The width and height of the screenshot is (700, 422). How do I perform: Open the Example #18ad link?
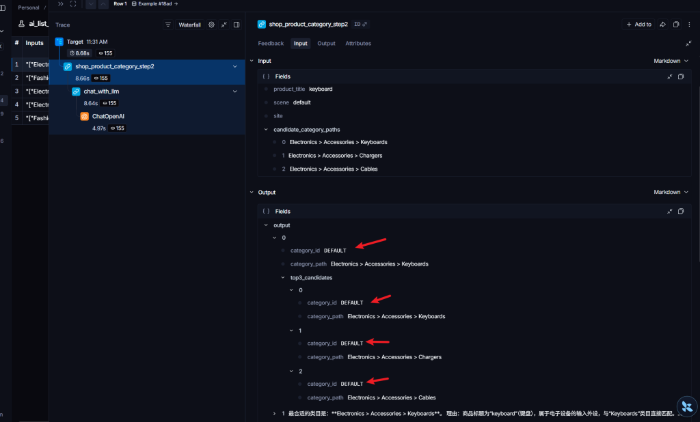[154, 4]
